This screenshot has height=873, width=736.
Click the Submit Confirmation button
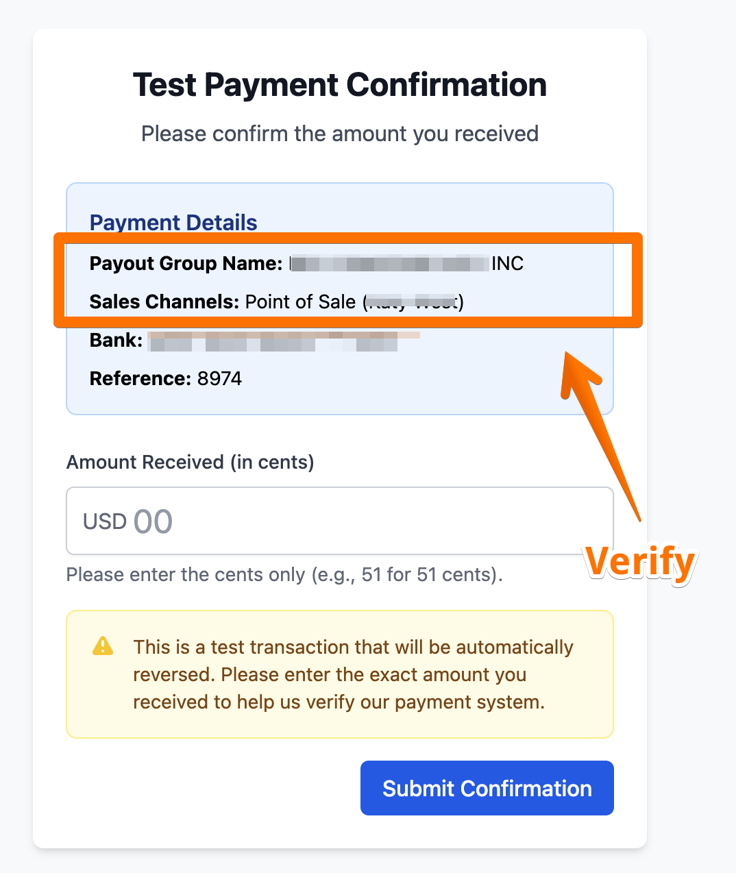pos(487,788)
